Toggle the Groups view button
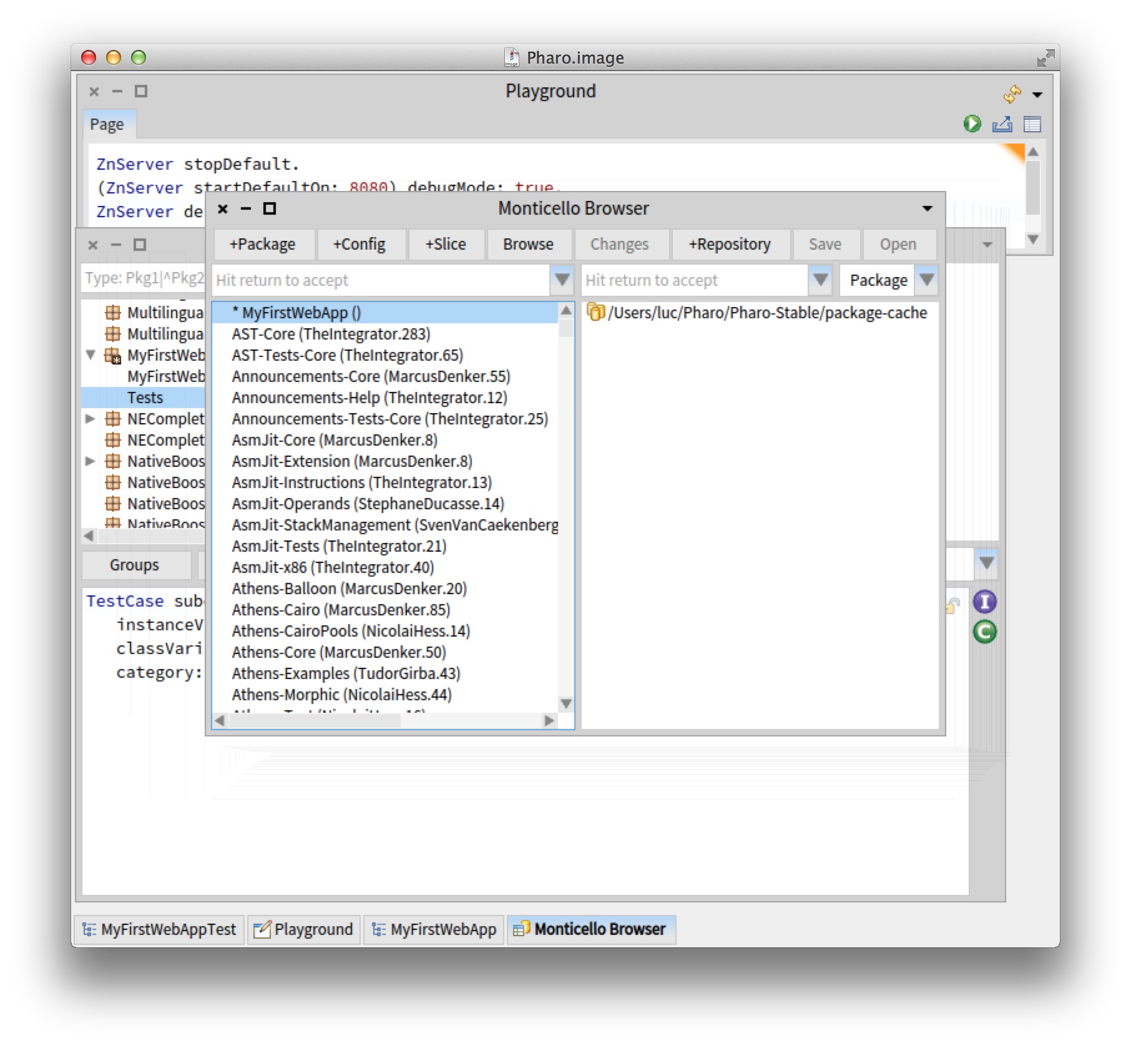This screenshot has width=1131, height=1046. pyautogui.click(x=135, y=565)
